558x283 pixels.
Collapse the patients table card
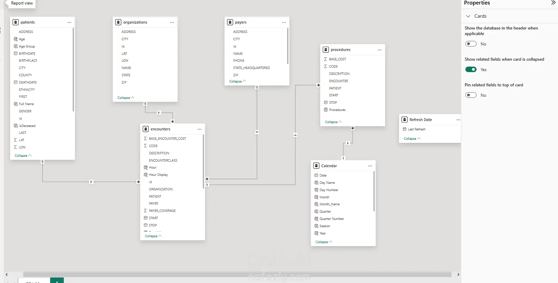click(x=23, y=156)
